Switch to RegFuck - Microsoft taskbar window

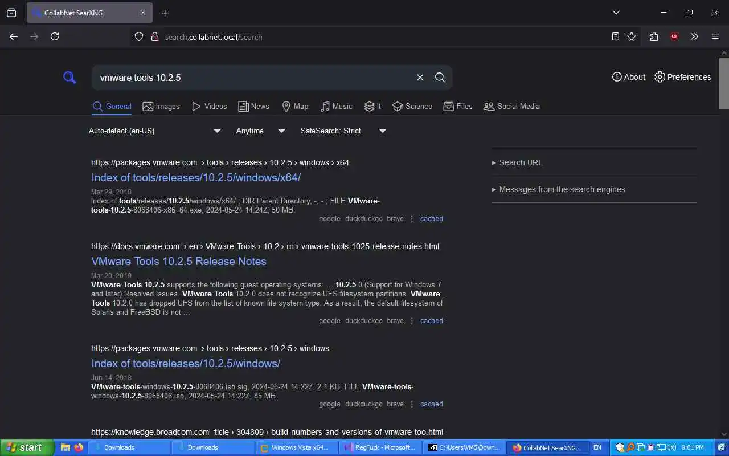pyautogui.click(x=380, y=447)
